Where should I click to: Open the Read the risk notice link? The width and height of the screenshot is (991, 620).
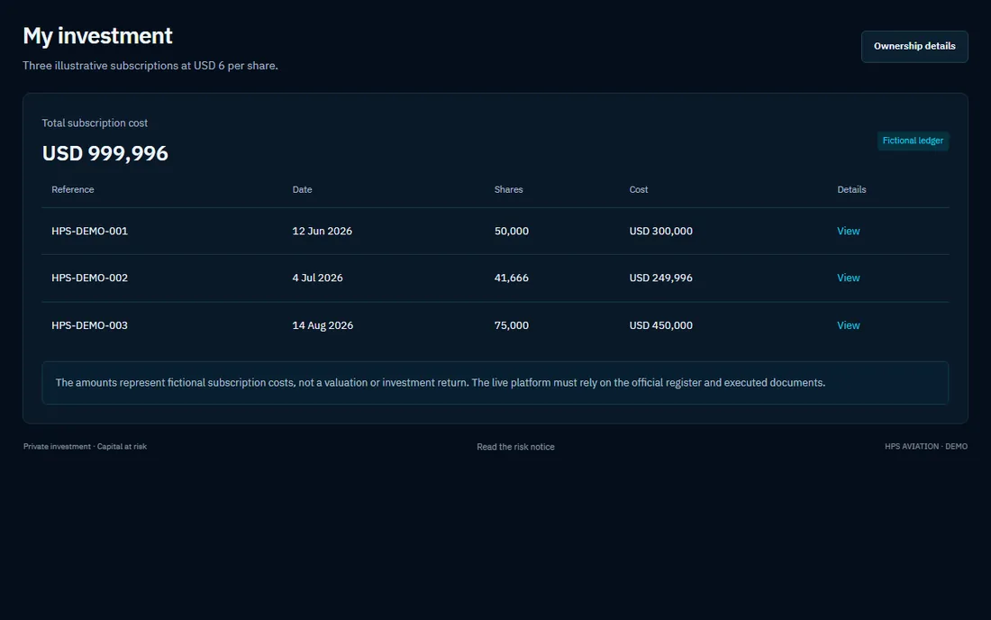(515, 447)
